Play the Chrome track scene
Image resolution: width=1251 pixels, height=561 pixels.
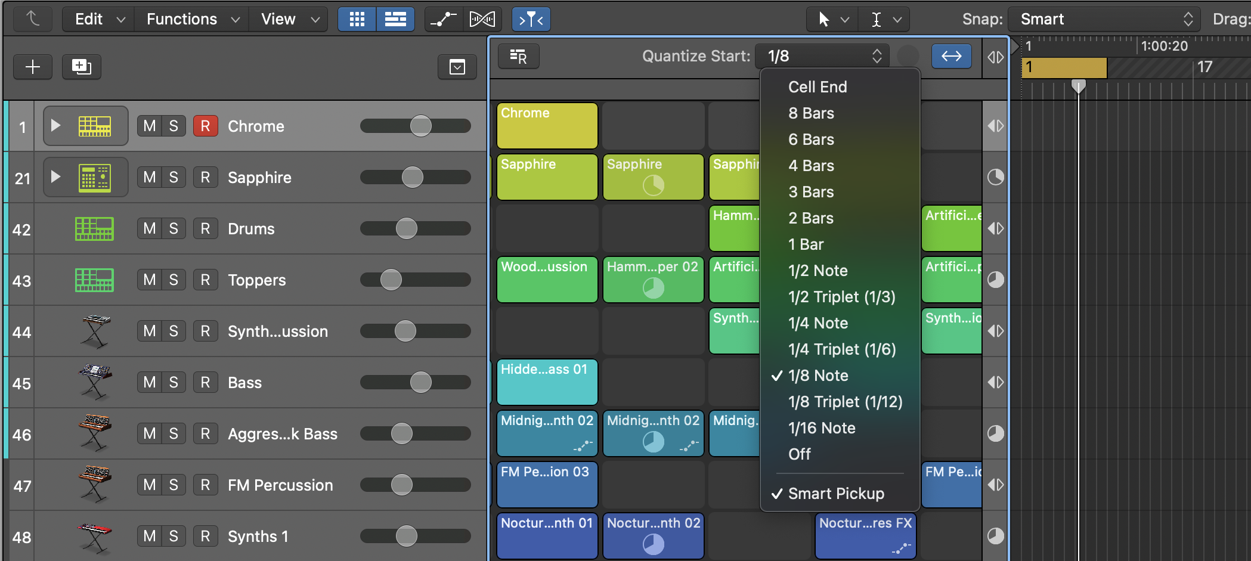coord(55,126)
